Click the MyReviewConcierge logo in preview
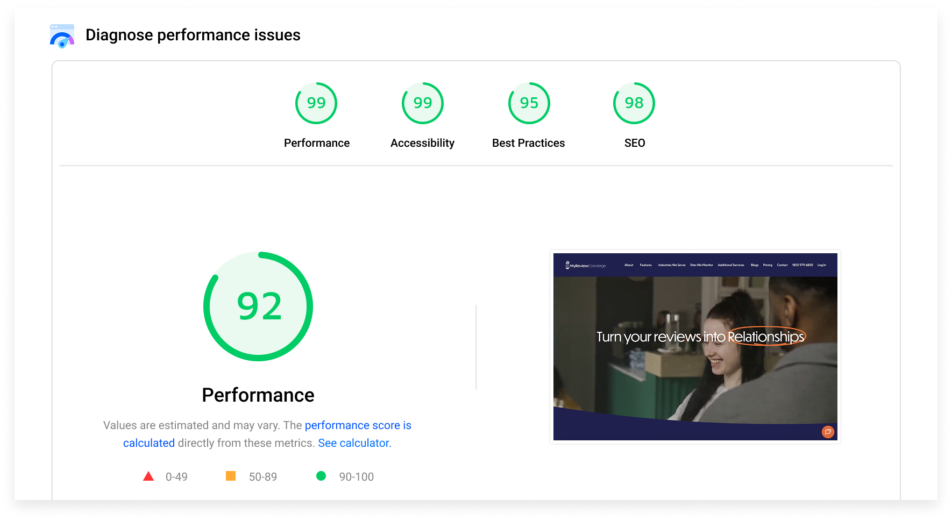This screenshot has height=521, width=952. pyautogui.click(x=586, y=265)
